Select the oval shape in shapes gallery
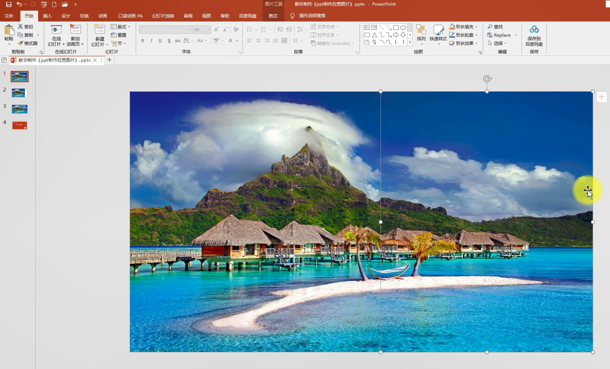This screenshot has height=369, width=610. (x=403, y=28)
